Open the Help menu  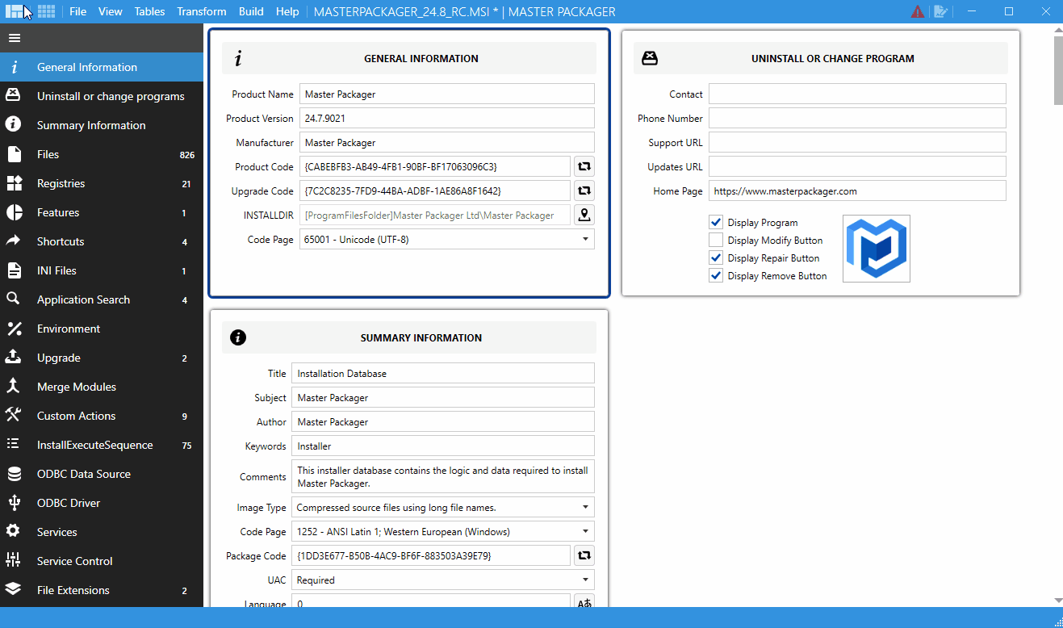pos(287,11)
